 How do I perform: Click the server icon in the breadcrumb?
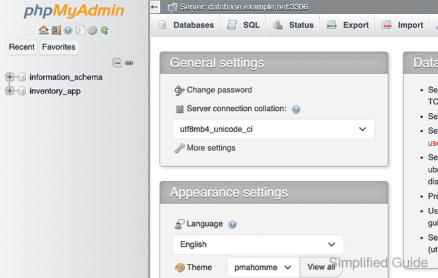coord(172,7)
